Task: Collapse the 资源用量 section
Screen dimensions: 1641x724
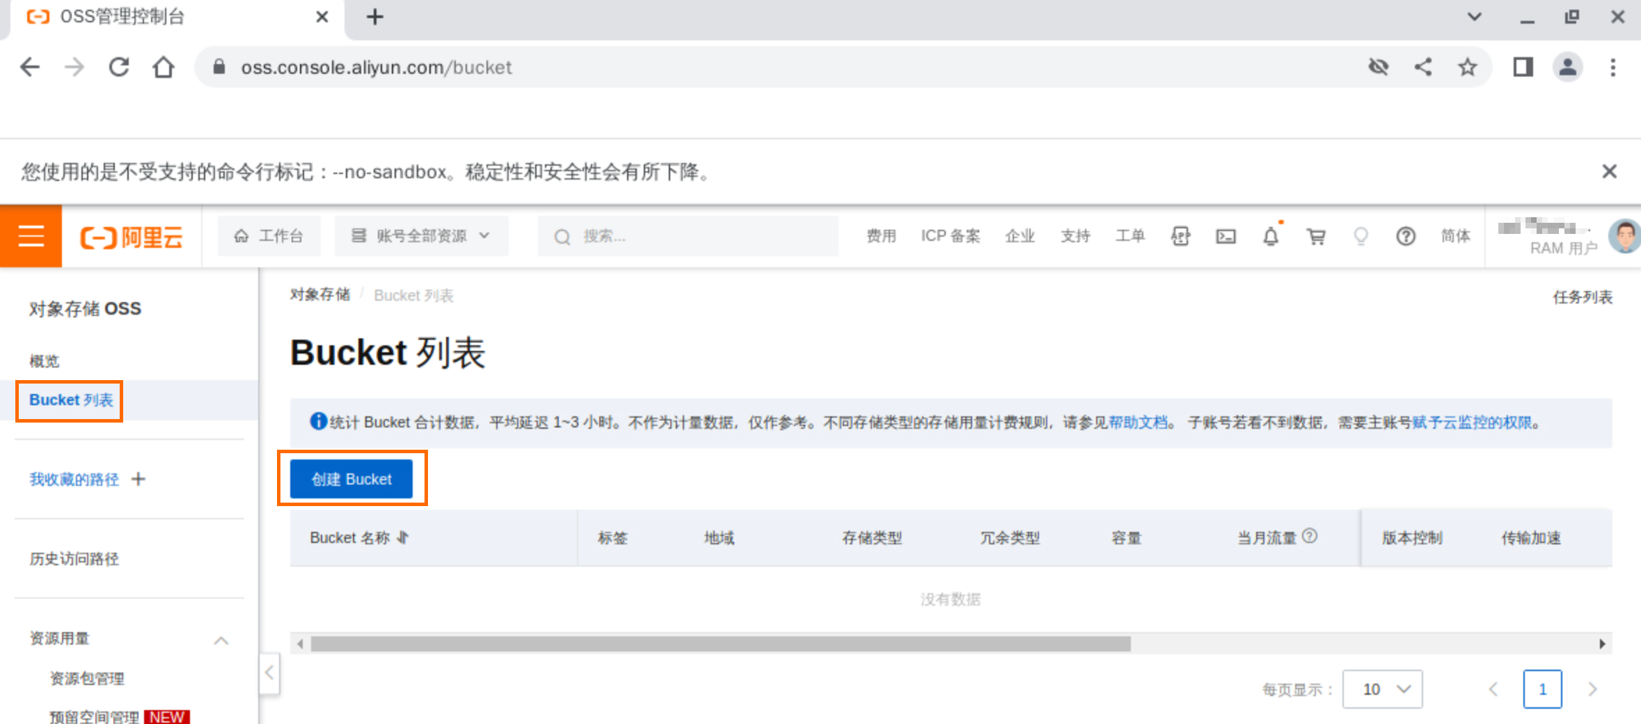Action: [x=221, y=640]
